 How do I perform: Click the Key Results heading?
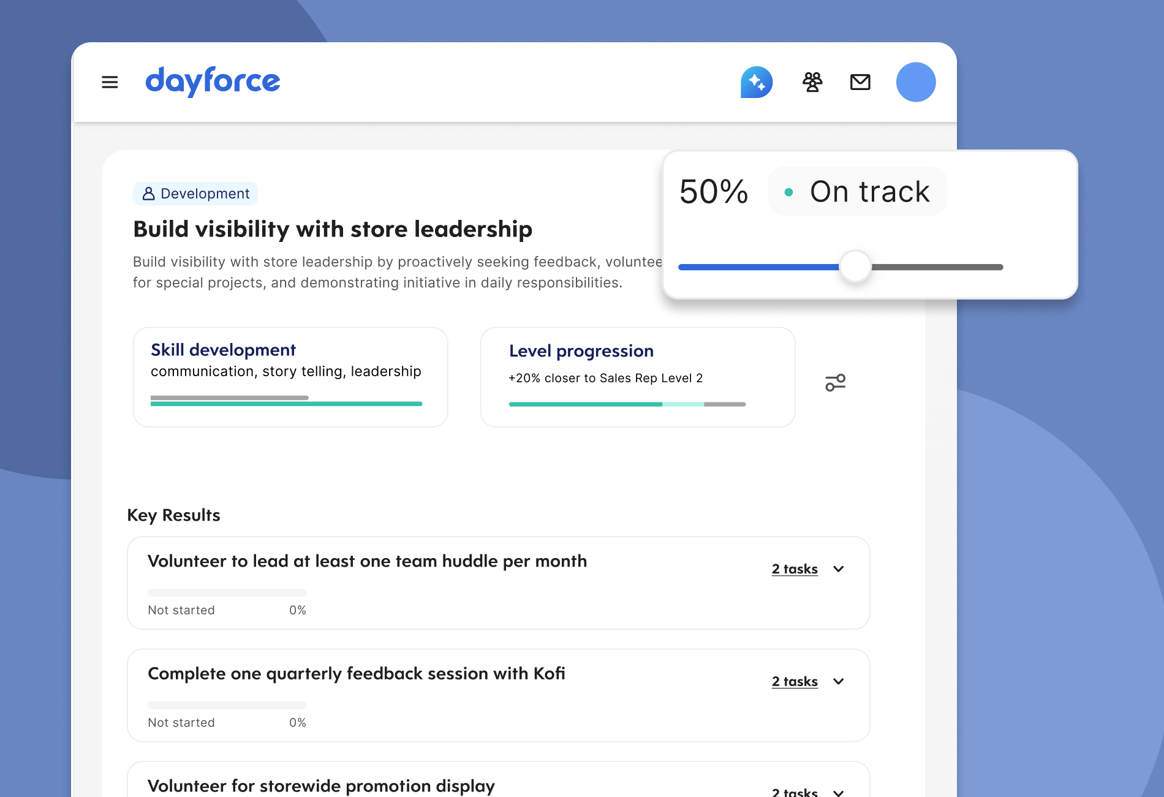pos(173,515)
